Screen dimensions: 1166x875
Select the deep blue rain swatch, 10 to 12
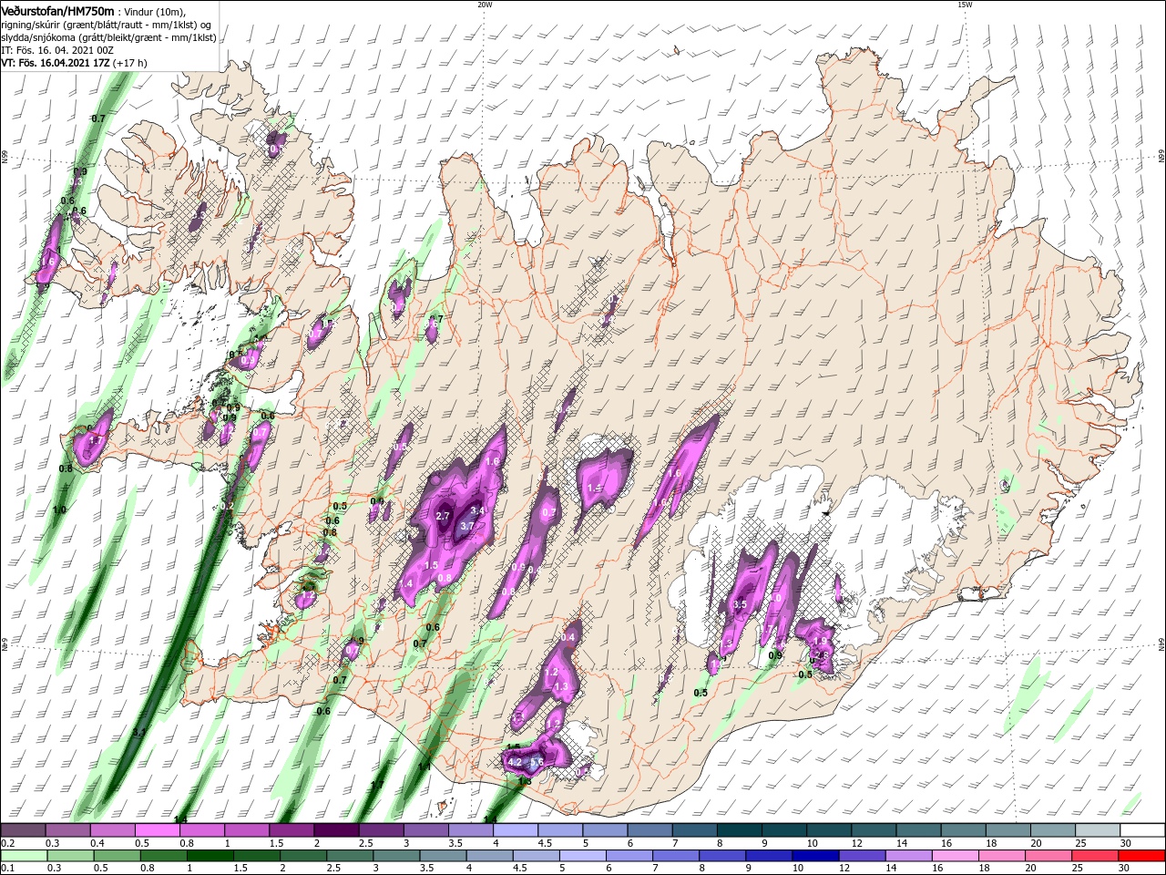point(816,856)
